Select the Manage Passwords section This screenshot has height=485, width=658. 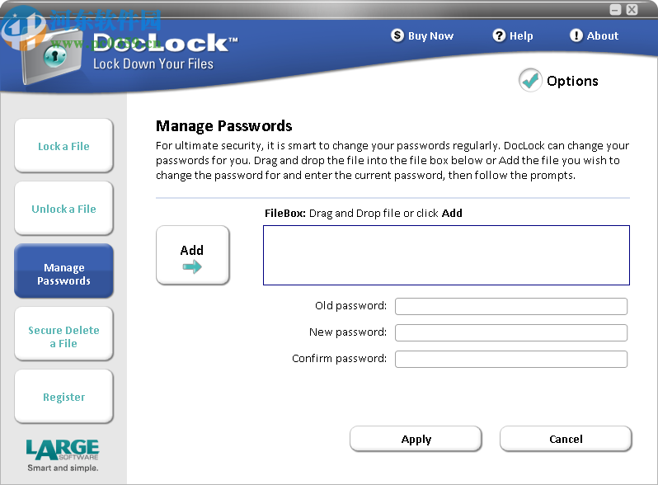click(63, 271)
